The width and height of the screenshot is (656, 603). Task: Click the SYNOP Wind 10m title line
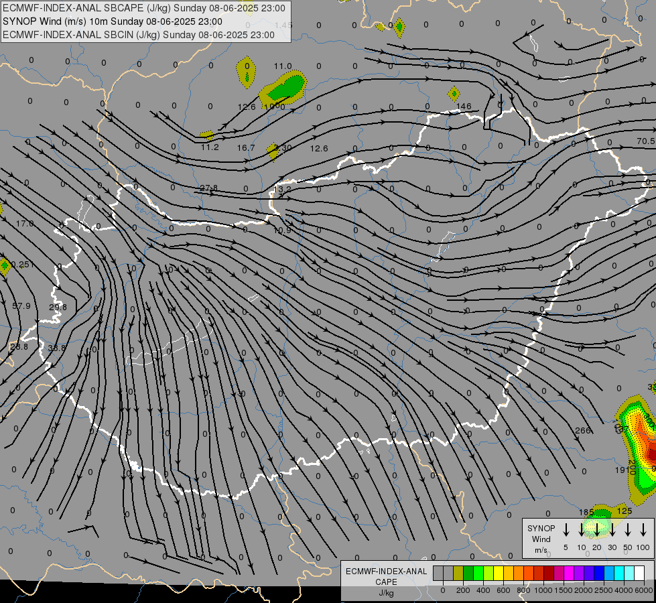click(113, 21)
